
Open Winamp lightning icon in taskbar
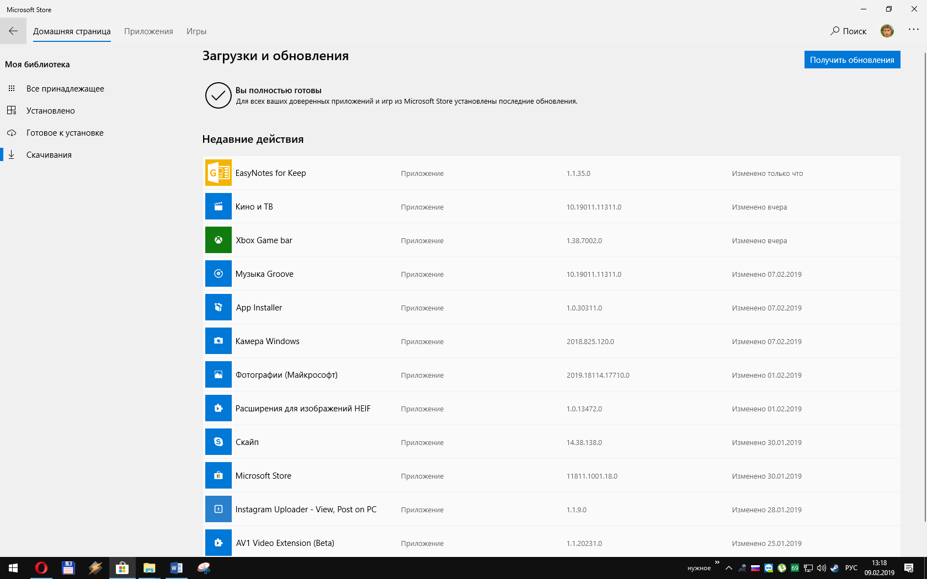pos(95,568)
